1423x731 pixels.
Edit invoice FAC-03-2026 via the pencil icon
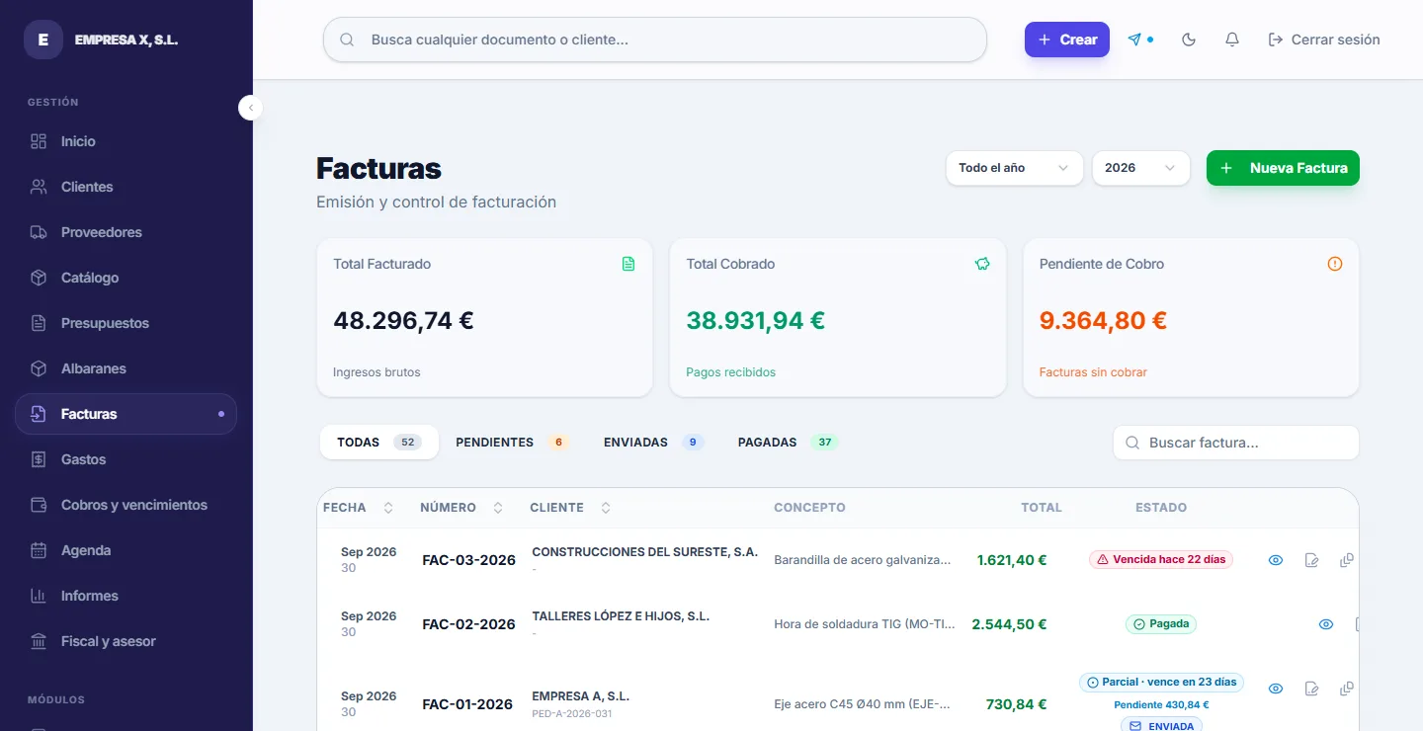click(1311, 560)
